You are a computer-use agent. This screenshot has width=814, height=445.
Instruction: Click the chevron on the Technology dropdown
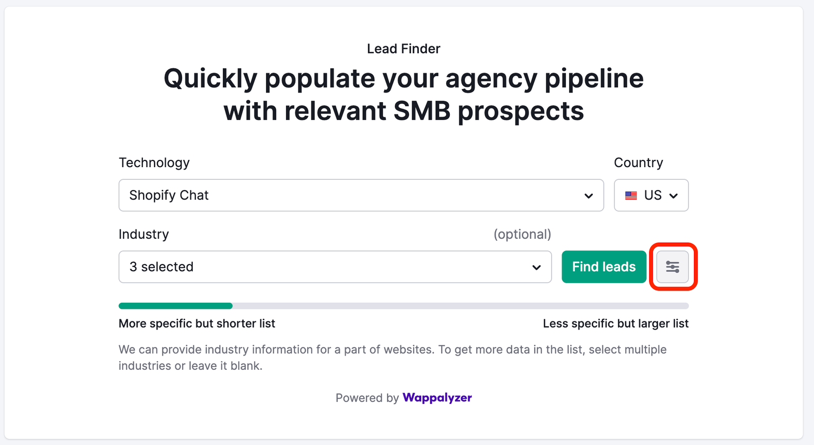point(589,195)
